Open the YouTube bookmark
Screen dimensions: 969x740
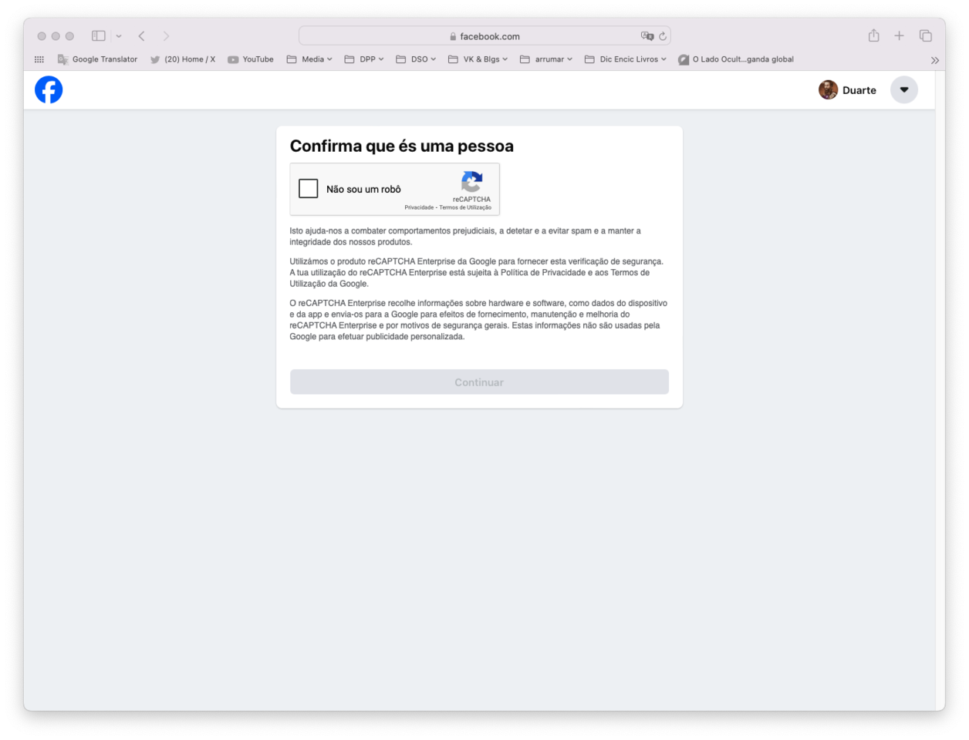251,59
